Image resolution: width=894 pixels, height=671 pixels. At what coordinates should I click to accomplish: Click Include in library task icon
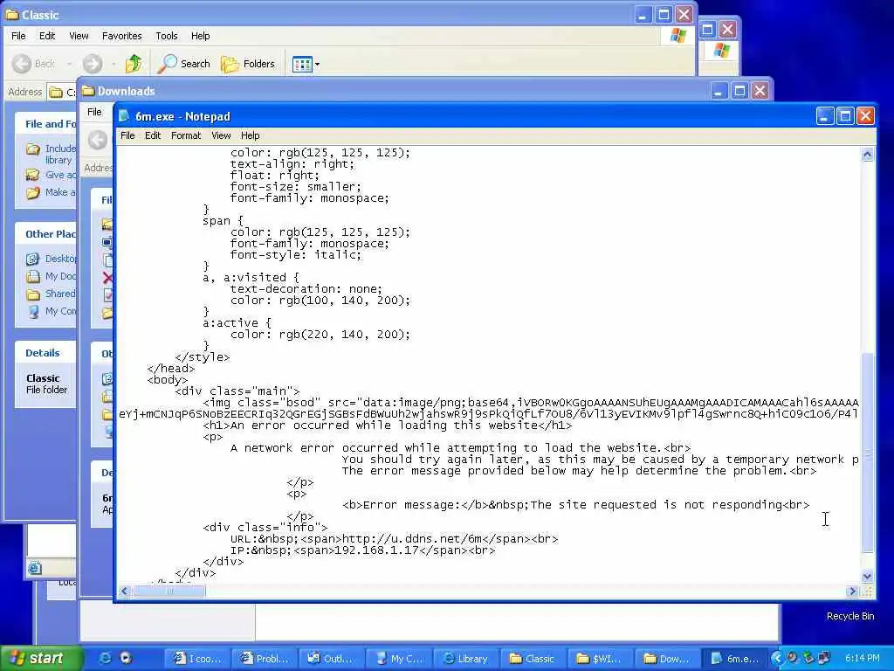pyautogui.click(x=33, y=149)
